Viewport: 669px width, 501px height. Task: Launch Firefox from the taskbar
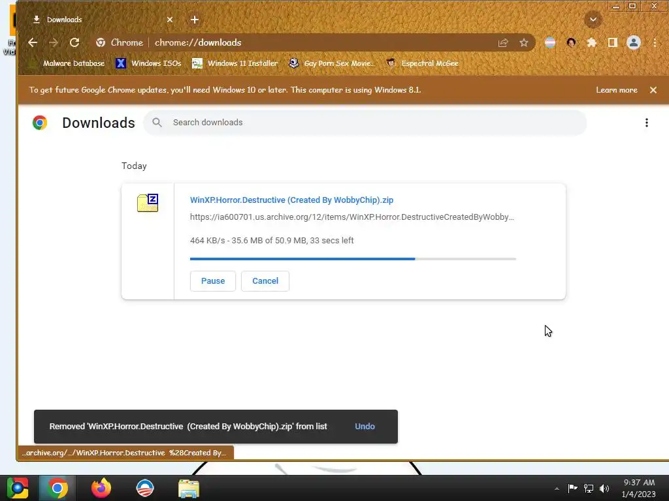click(x=101, y=488)
